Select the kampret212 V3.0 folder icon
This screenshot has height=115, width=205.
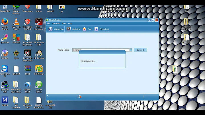click(x=50, y=105)
